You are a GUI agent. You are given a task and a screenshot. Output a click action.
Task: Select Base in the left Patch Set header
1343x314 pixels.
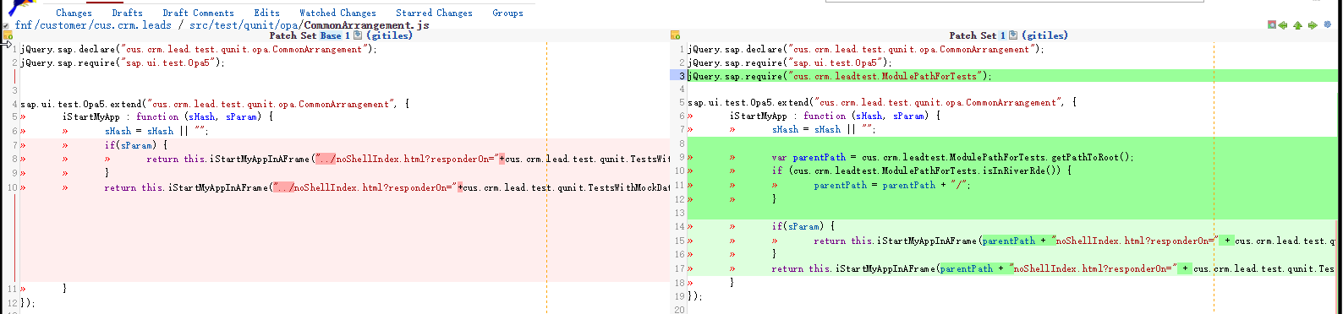pos(331,35)
